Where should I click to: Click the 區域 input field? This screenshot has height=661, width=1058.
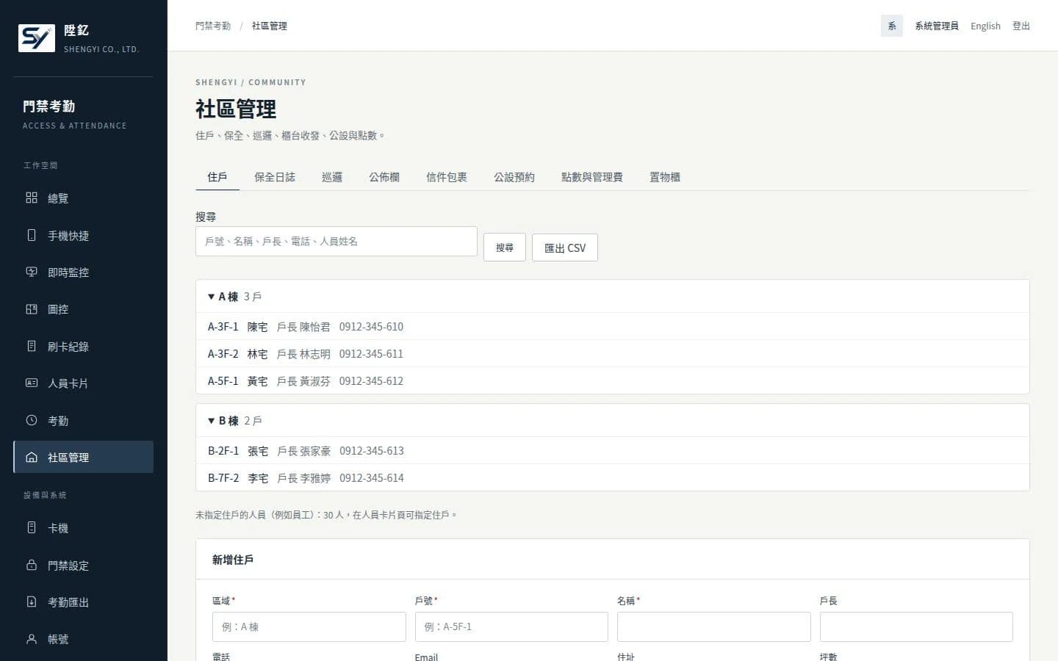[309, 626]
